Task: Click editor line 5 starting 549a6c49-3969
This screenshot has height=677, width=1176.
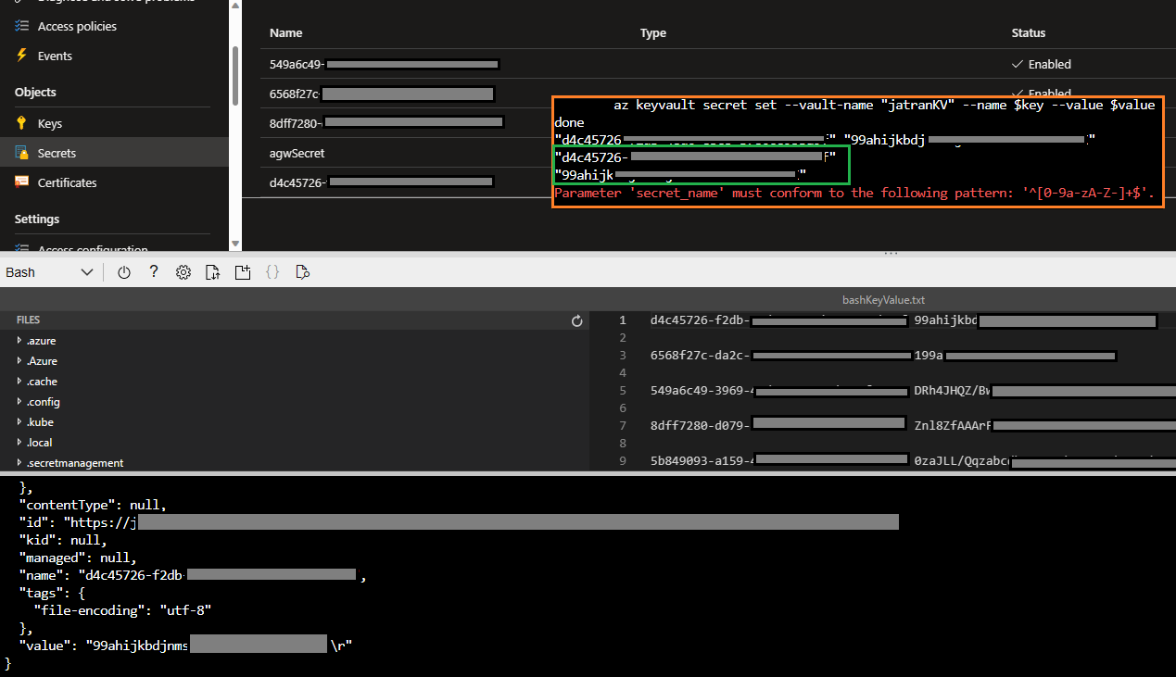Action: 913,391
